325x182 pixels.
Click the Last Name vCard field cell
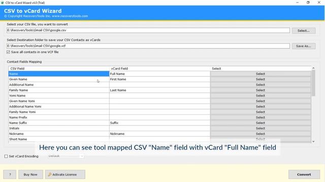tap(159, 90)
